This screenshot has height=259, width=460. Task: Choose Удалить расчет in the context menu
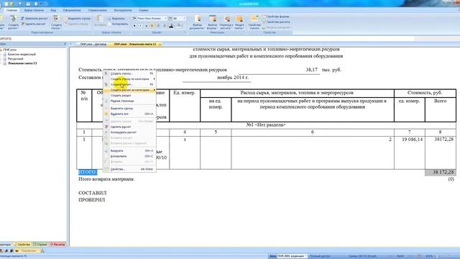click(x=129, y=127)
